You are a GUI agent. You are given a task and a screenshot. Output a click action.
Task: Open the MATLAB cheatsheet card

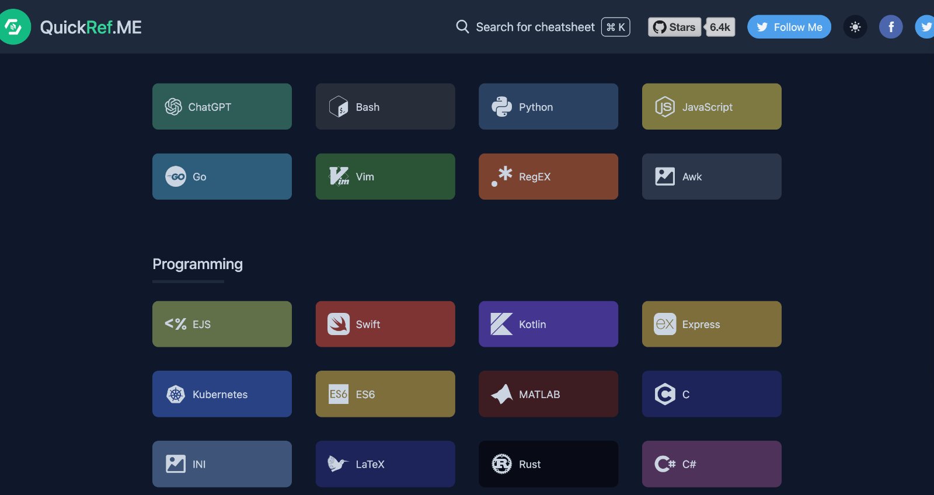tap(548, 394)
